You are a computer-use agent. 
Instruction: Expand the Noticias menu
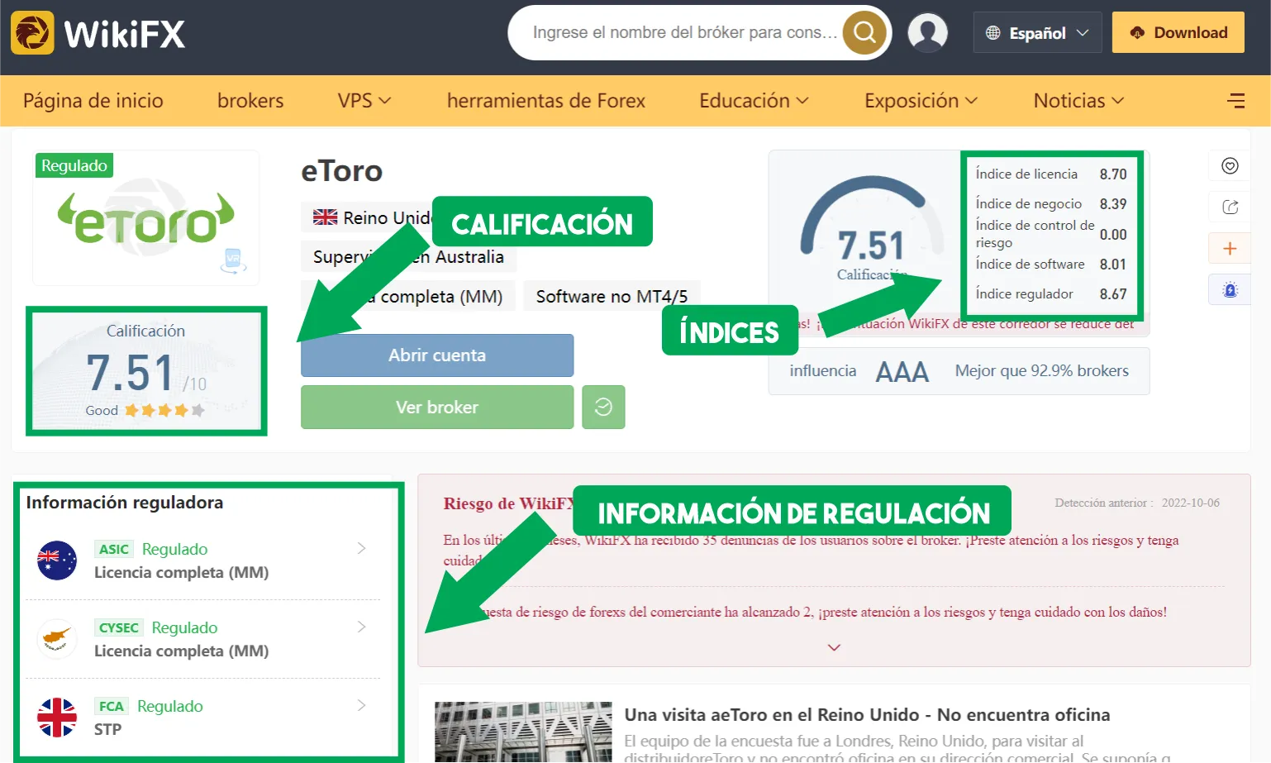pyautogui.click(x=1078, y=101)
